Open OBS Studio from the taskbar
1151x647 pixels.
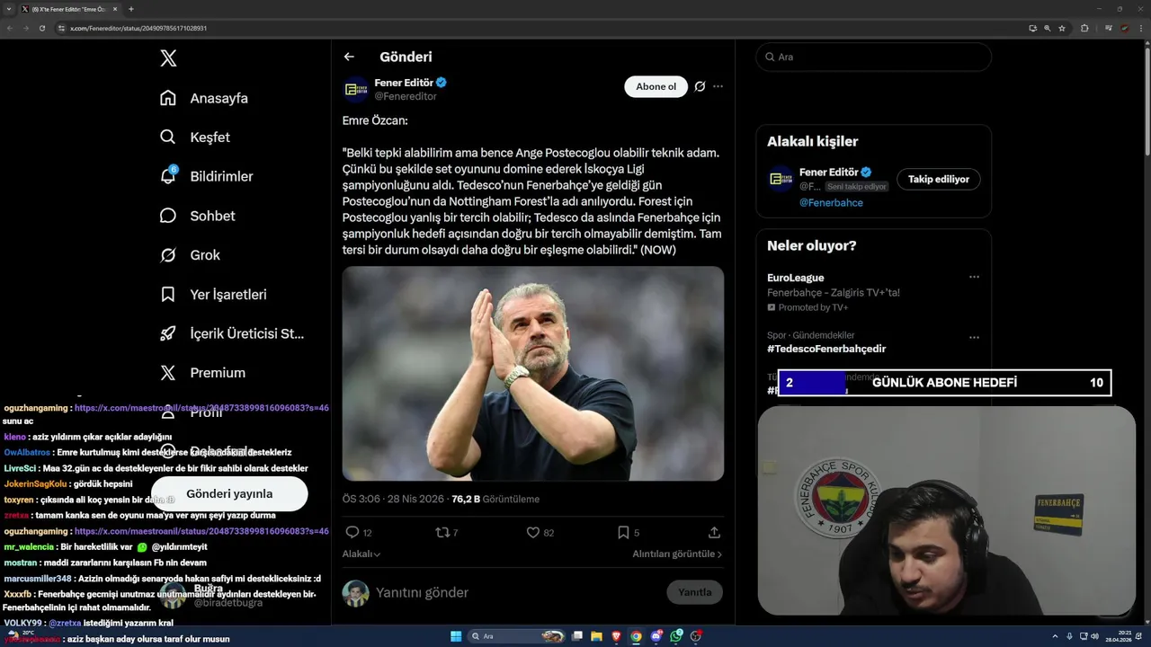tap(696, 636)
